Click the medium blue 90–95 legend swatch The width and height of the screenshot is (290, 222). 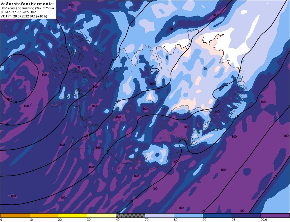pyautogui.click(x=217, y=216)
